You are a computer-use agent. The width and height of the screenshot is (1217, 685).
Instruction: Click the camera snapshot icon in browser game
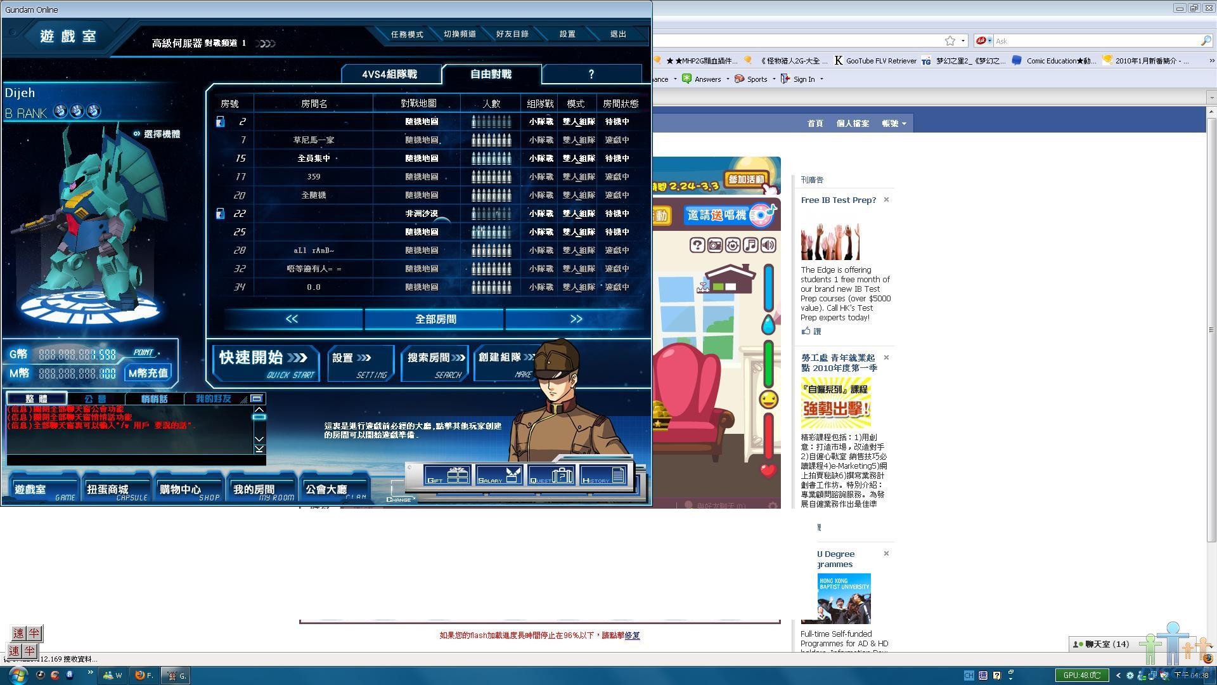pos(715,245)
